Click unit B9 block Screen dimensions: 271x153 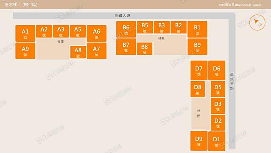click(x=197, y=47)
